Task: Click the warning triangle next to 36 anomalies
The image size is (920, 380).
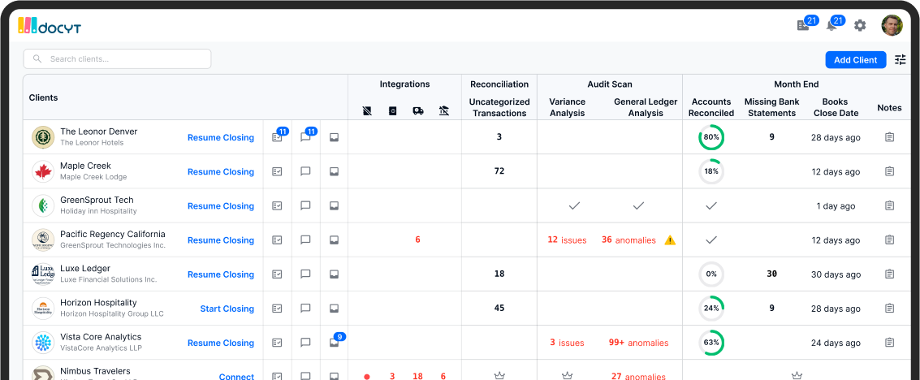Action: point(669,240)
